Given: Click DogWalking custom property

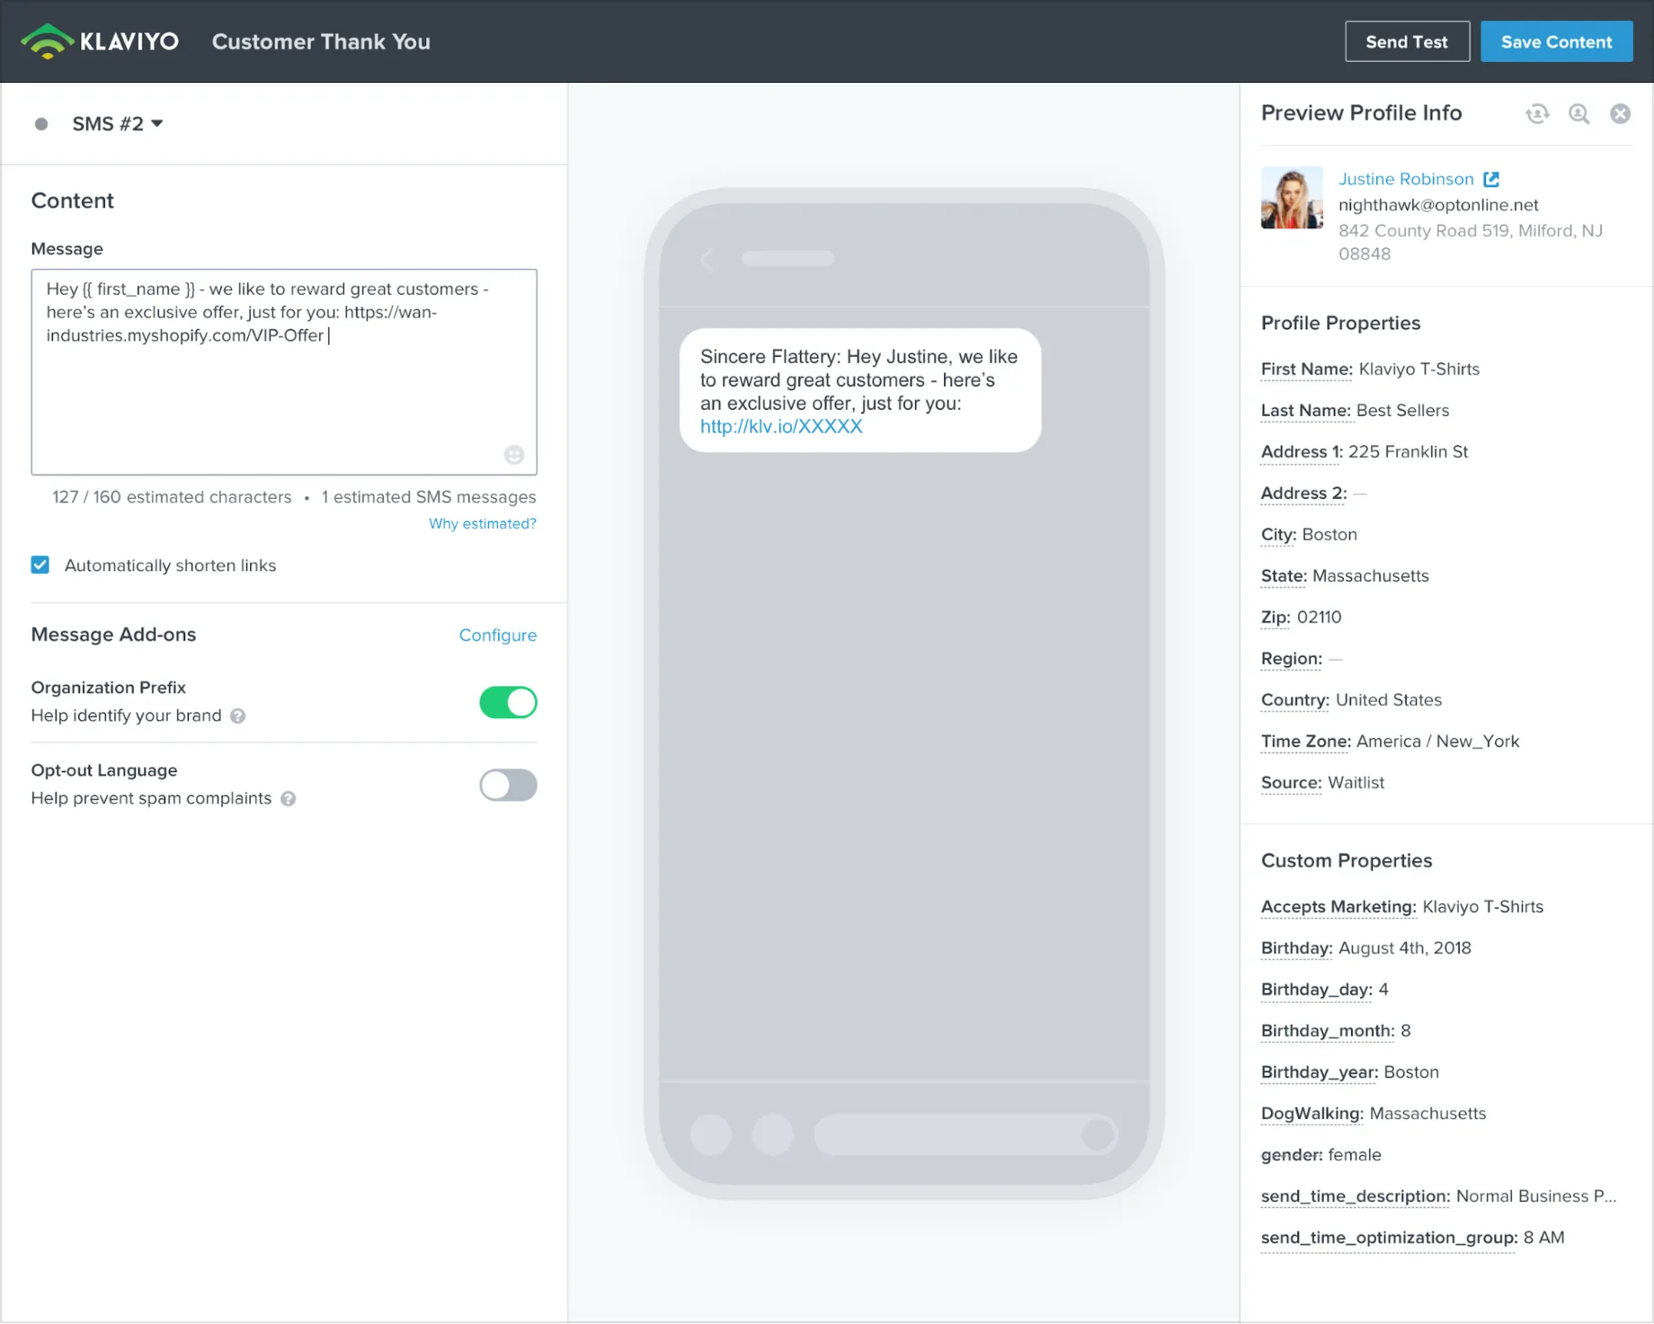Looking at the screenshot, I should tap(1312, 1114).
